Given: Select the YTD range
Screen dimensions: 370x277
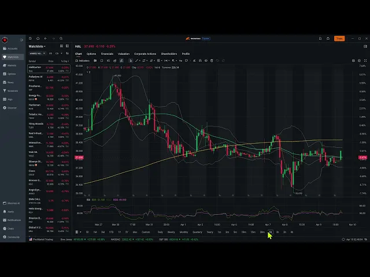Looking at the screenshot, I should (111, 232).
